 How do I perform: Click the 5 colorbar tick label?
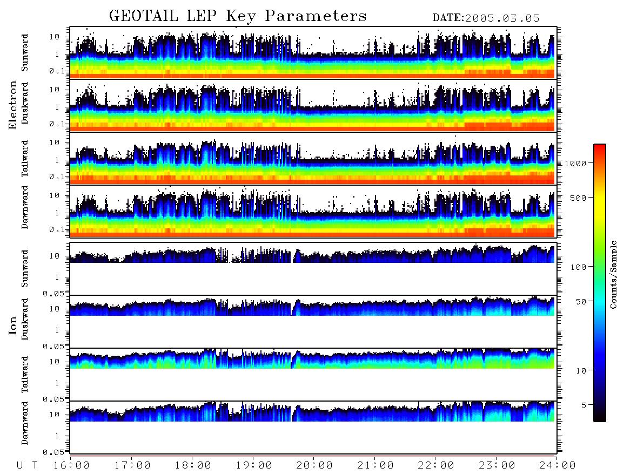(x=584, y=405)
